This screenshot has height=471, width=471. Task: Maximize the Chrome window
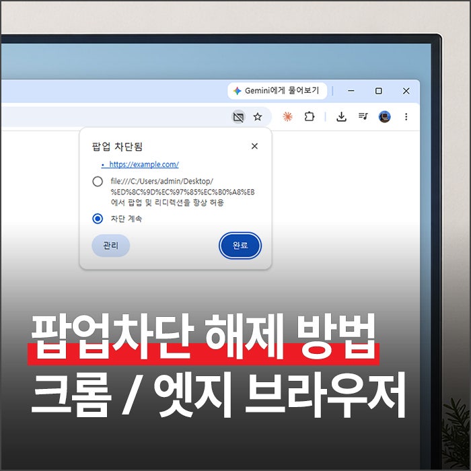(x=378, y=91)
